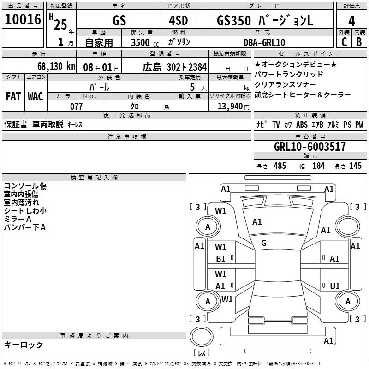Click the PS equipment entry

tap(347, 125)
